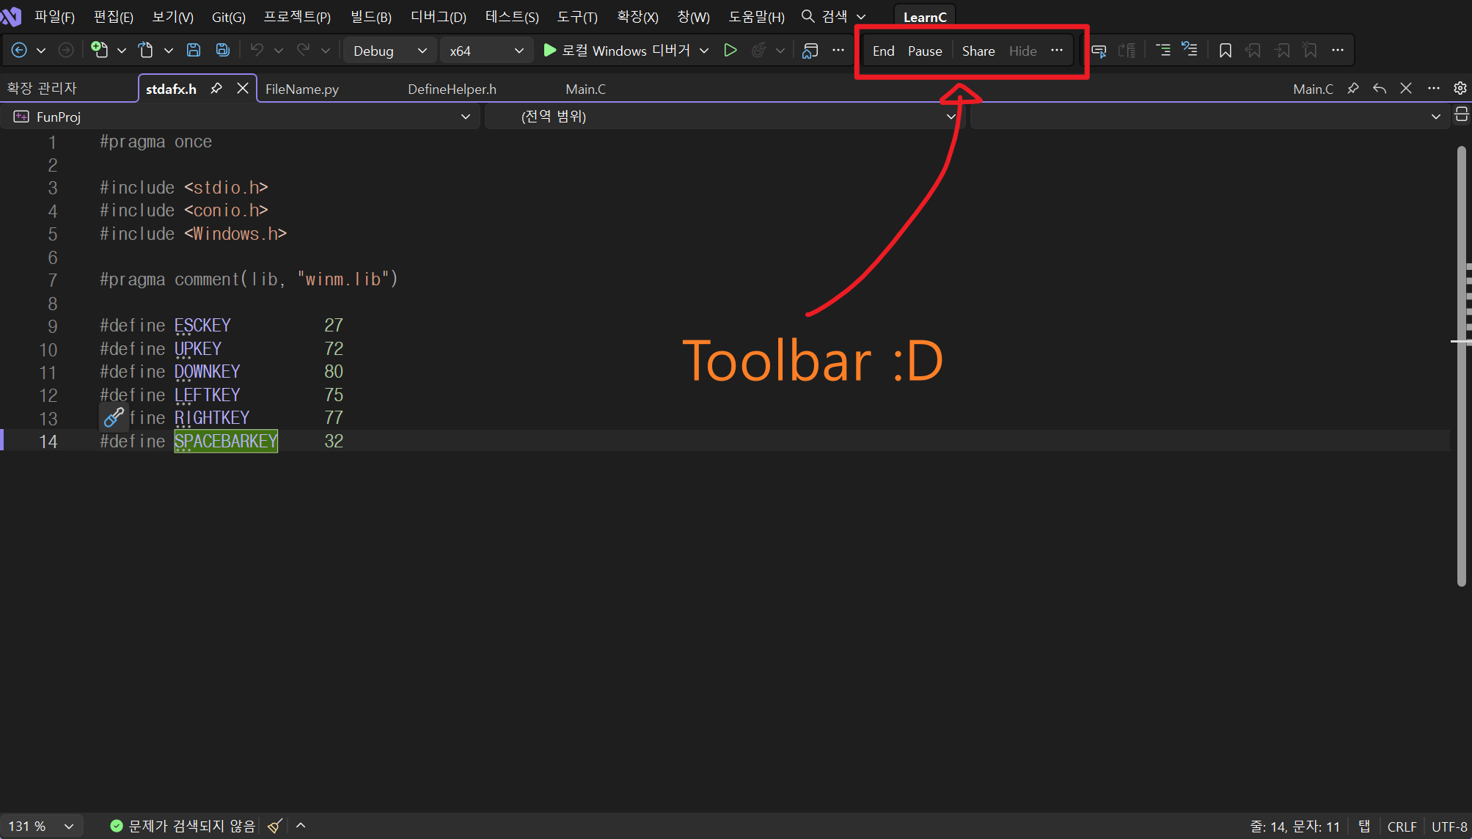Click the Navigate Forward arrow icon

[66, 50]
